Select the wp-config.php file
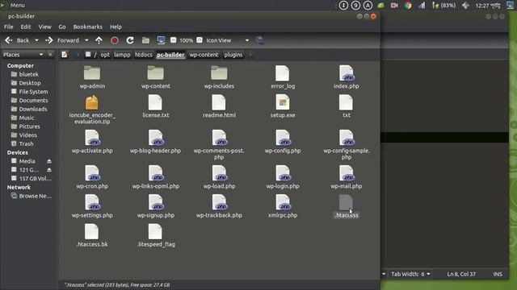 (x=283, y=142)
